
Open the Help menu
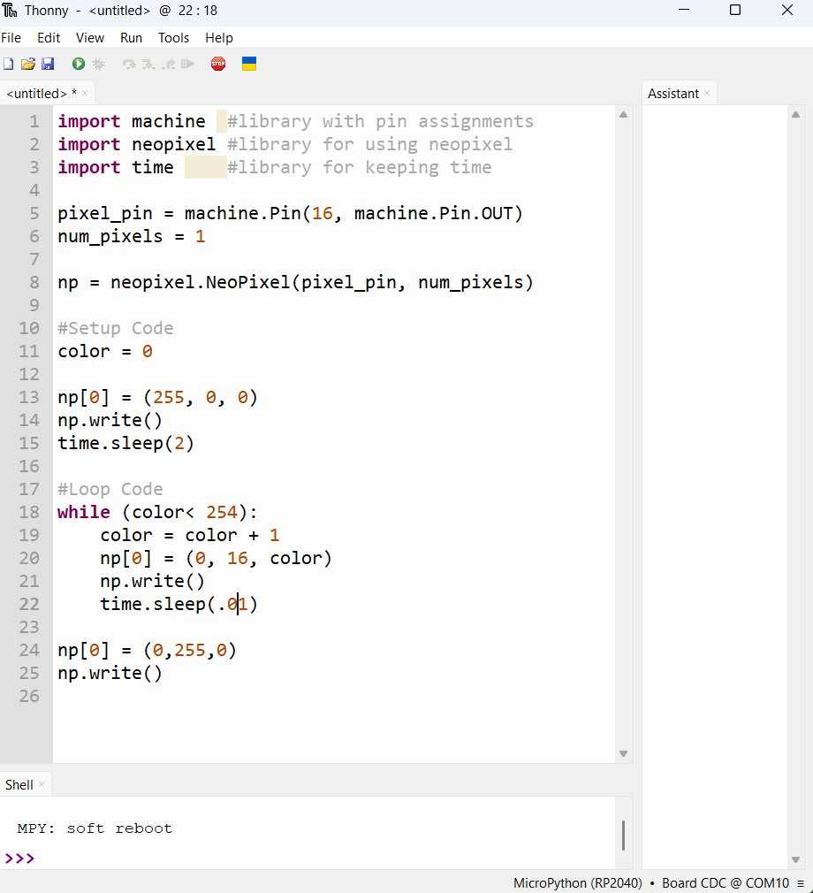coord(219,38)
